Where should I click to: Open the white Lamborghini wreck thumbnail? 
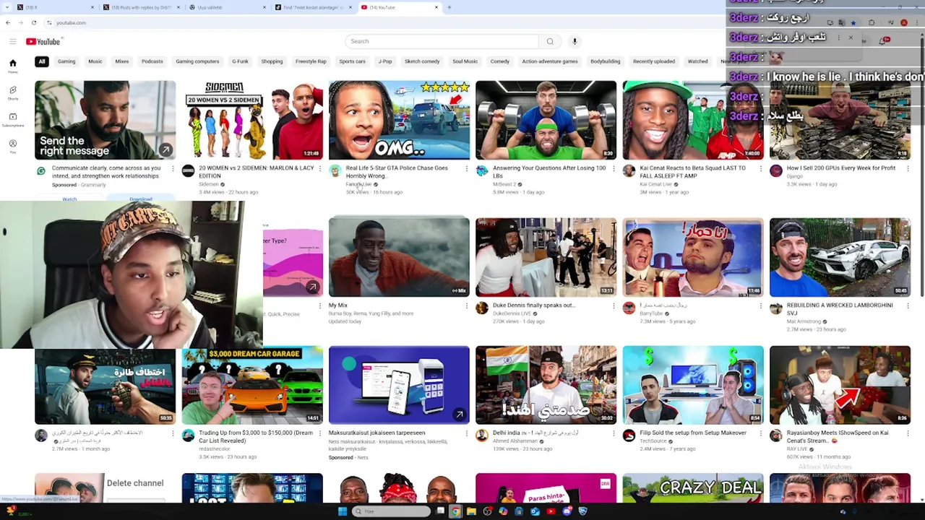[x=840, y=257]
